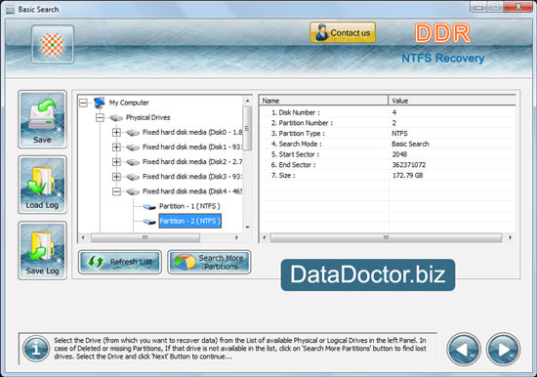Image resolution: width=537 pixels, height=377 pixels.
Task: Select the Start Sector row
Action: coord(388,154)
